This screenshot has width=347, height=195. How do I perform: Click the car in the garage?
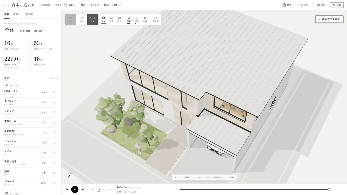(x=216, y=150)
